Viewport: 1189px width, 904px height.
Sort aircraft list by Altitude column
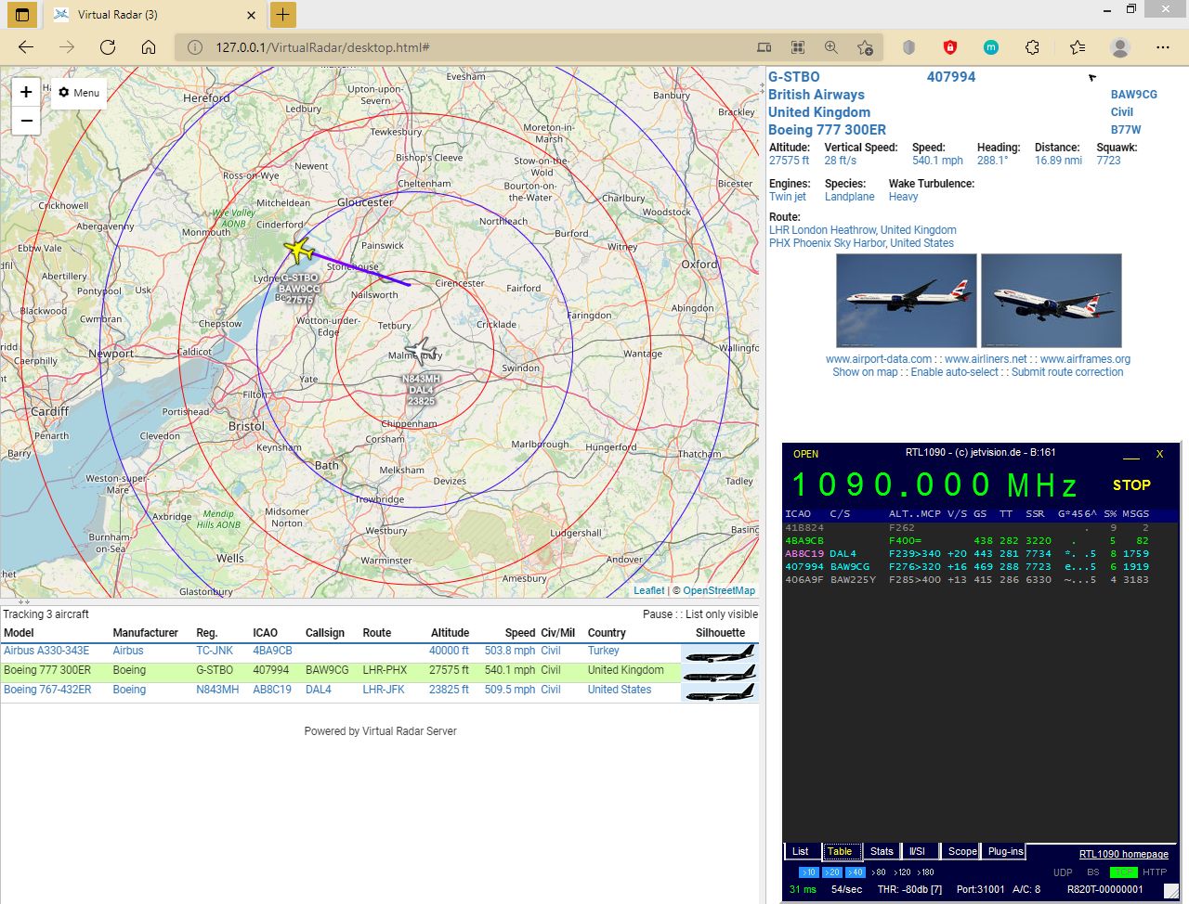coord(450,633)
